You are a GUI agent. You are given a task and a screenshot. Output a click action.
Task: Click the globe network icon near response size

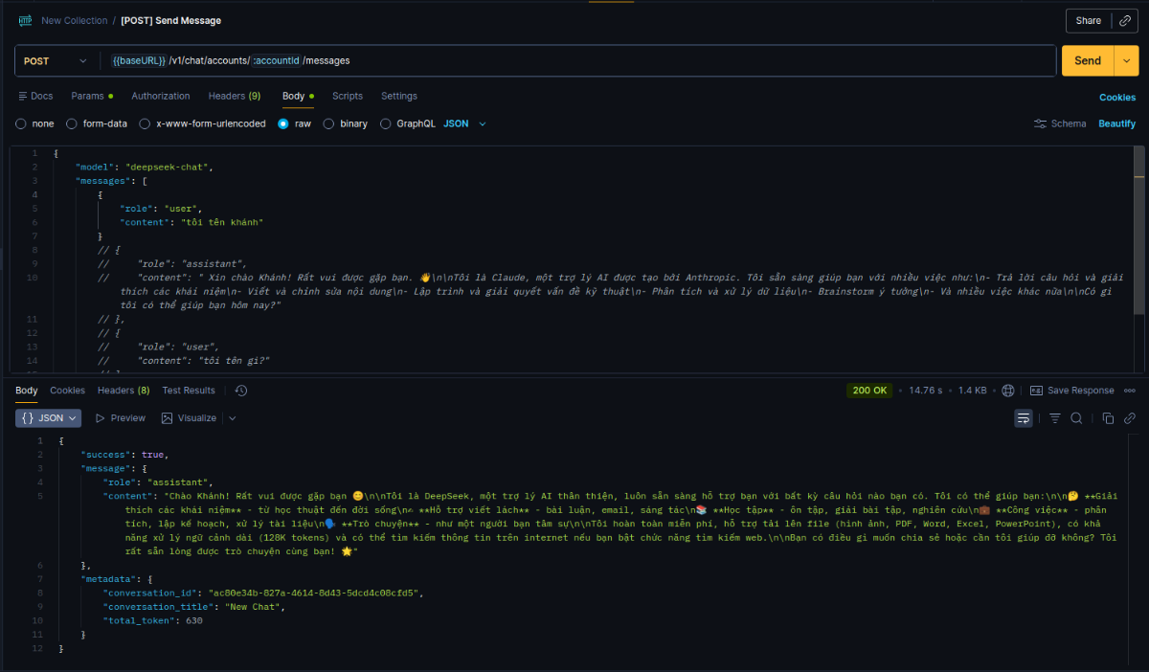click(1008, 391)
